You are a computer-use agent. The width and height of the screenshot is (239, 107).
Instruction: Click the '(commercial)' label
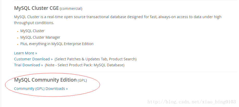[71, 9]
